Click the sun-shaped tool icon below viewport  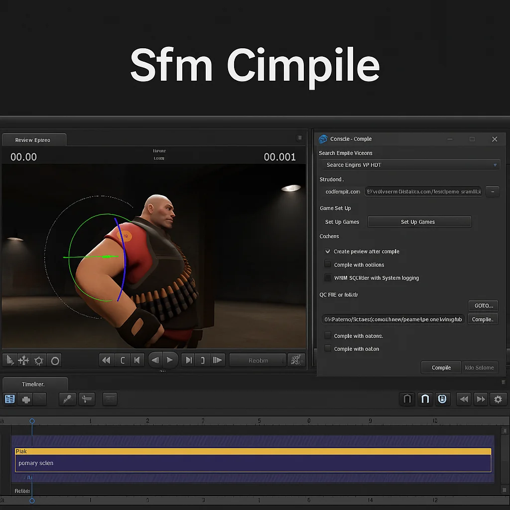(39, 361)
